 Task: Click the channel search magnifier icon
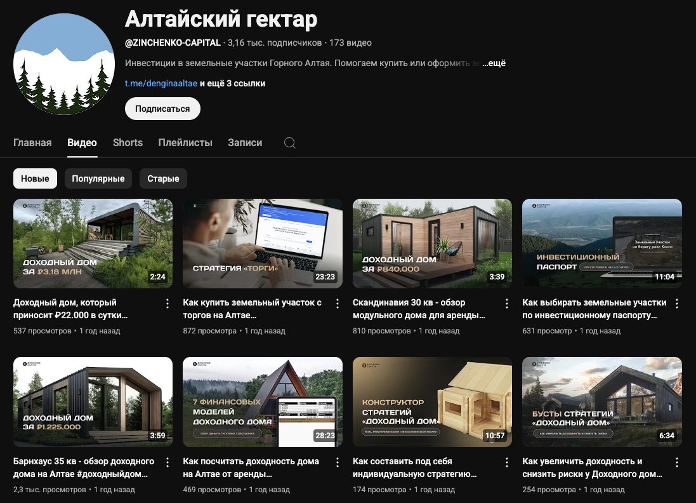click(x=290, y=143)
